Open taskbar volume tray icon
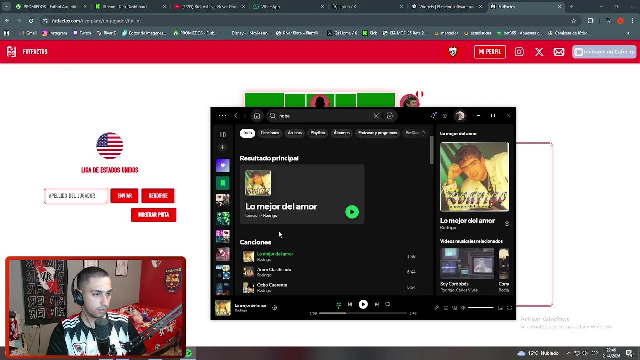 [585, 353]
